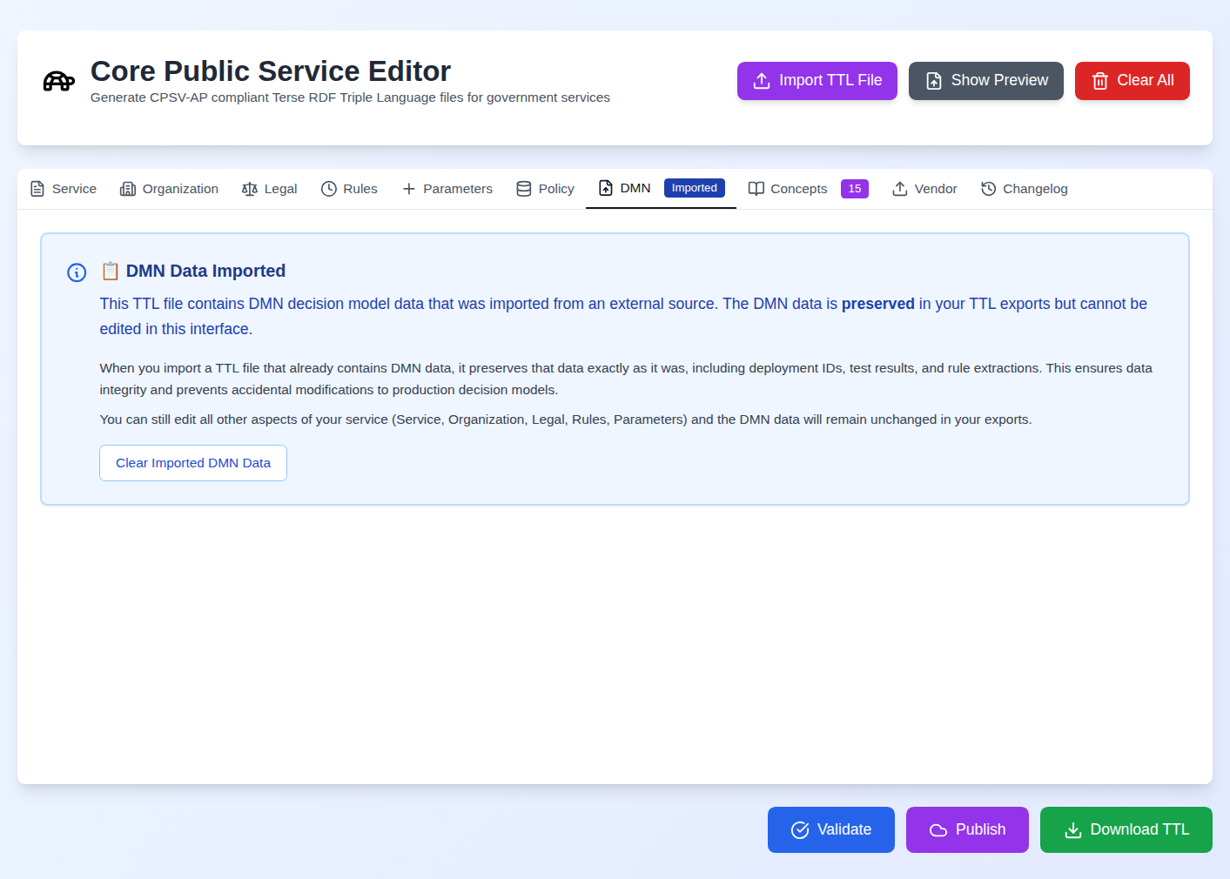Click the database icon on Policy tab
Screen dimensions: 1230x879
coord(522,188)
